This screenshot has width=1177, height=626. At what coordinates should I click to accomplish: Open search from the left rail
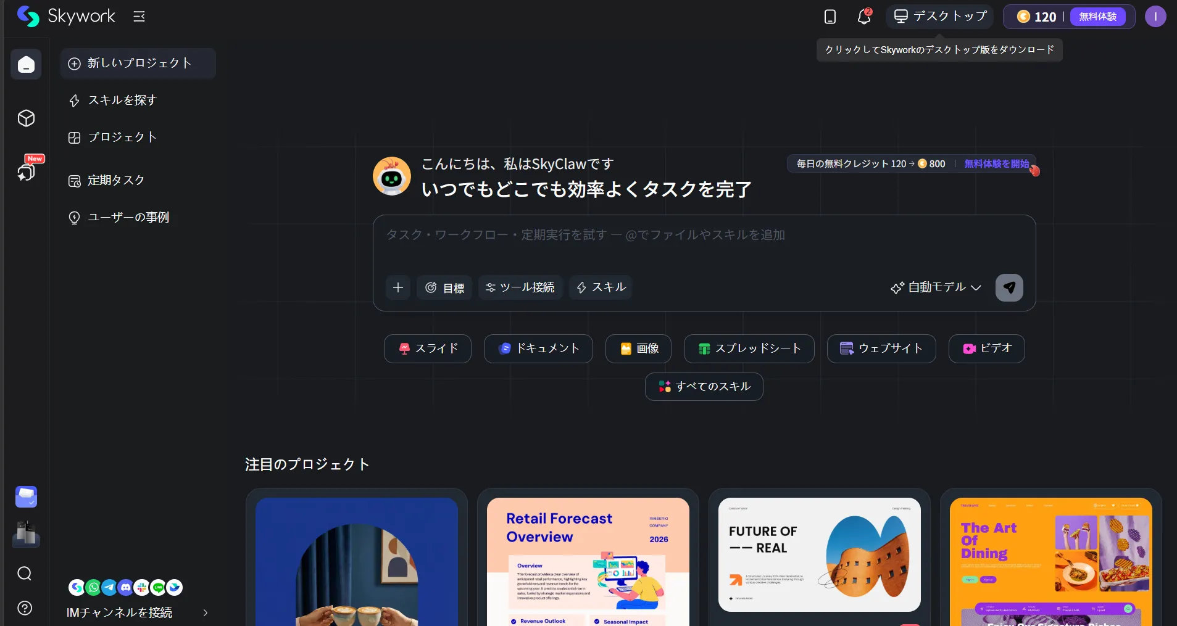coord(25,574)
